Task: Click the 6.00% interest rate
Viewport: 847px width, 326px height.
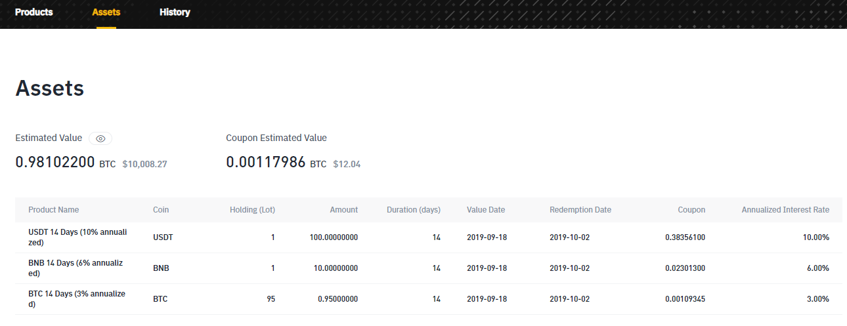Action: click(818, 268)
